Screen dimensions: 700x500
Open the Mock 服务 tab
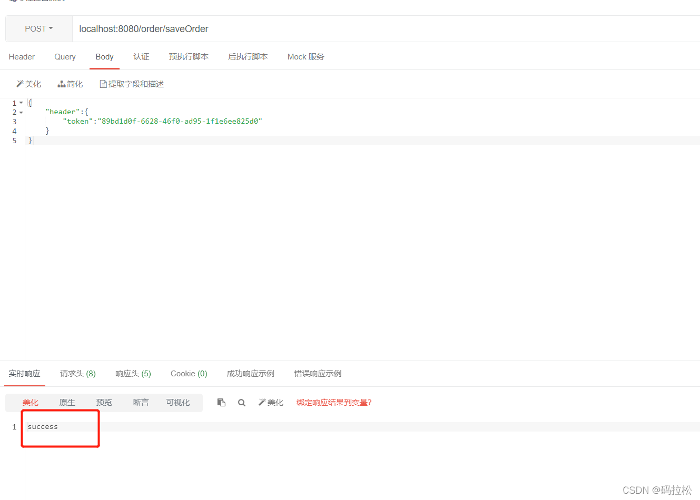click(305, 57)
